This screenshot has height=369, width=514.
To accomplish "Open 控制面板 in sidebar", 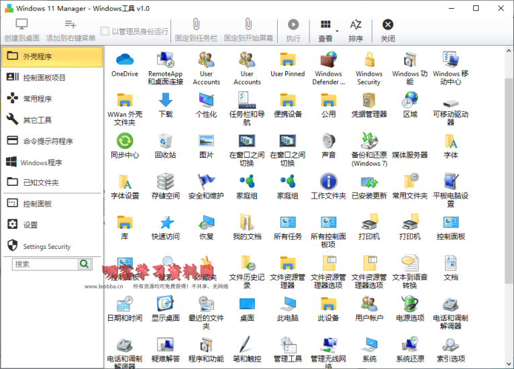I will pos(52,204).
